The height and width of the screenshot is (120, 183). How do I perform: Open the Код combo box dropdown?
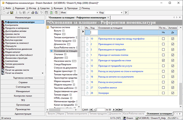(x=122, y=13)
